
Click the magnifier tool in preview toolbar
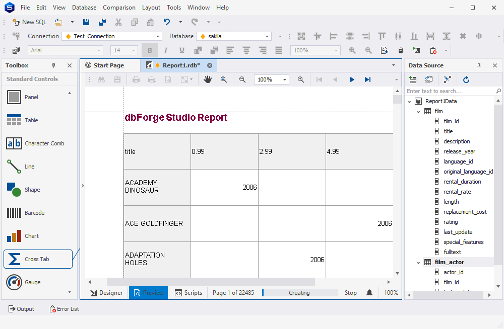click(224, 79)
